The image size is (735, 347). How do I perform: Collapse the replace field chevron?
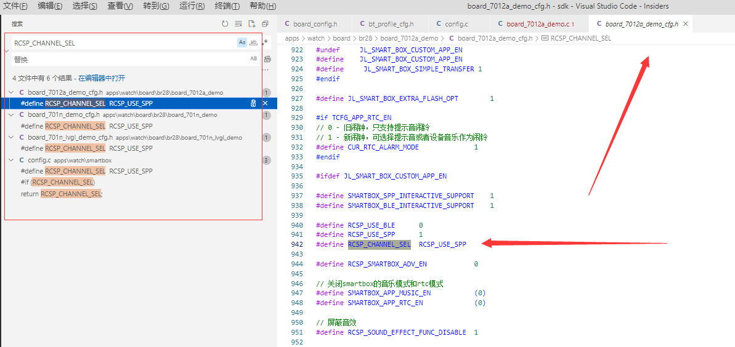coord(7,50)
